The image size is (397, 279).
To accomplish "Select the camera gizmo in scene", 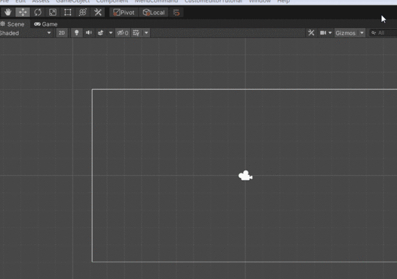I will point(245,176).
